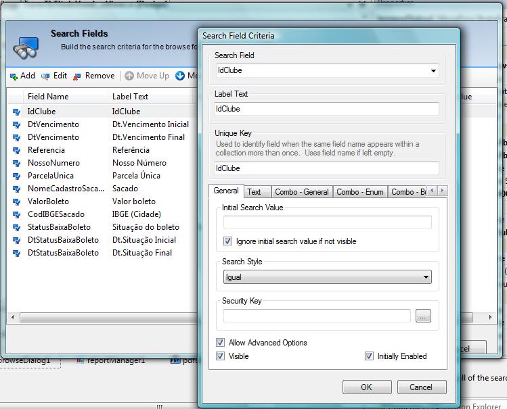Switch to the Text tab

(254, 192)
